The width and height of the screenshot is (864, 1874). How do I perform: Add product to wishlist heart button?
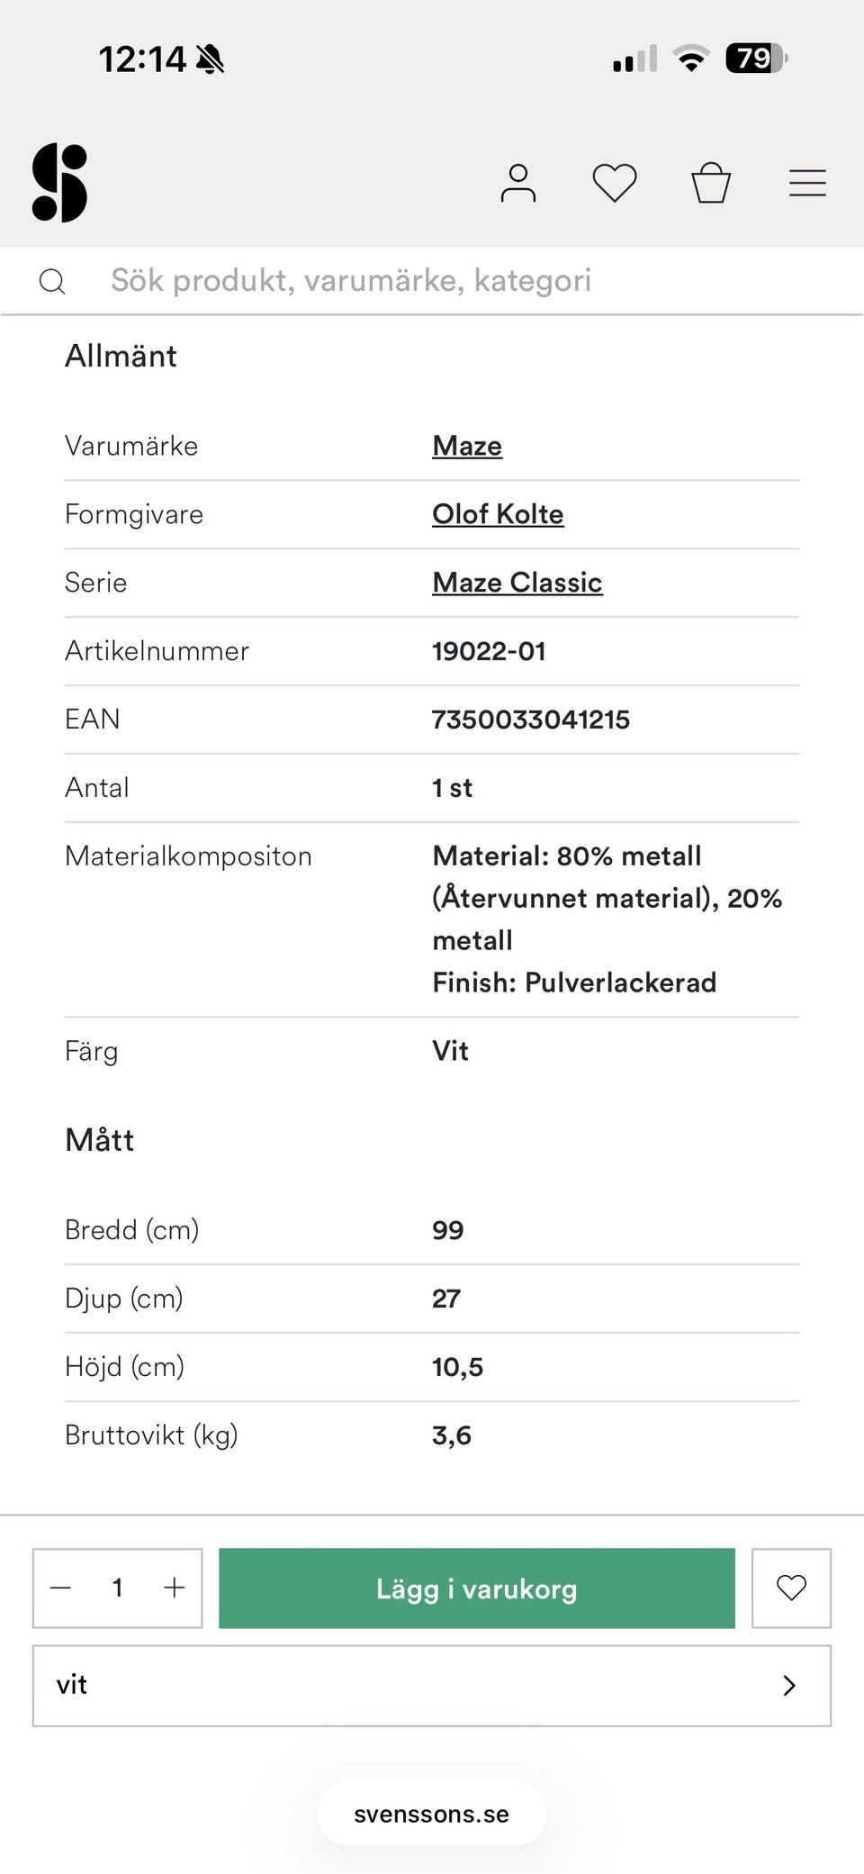[791, 1589]
